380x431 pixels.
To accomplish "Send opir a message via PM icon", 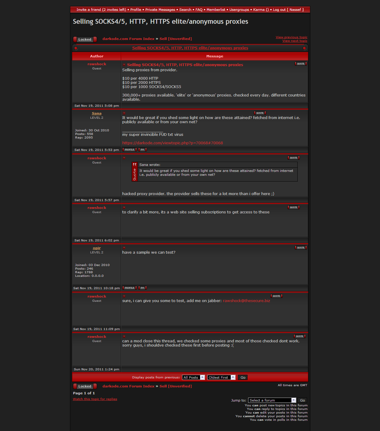I will tap(142, 288).
